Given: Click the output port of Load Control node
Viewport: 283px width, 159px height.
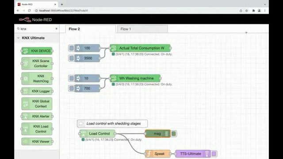Looking at the screenshot, I should 115,133.
